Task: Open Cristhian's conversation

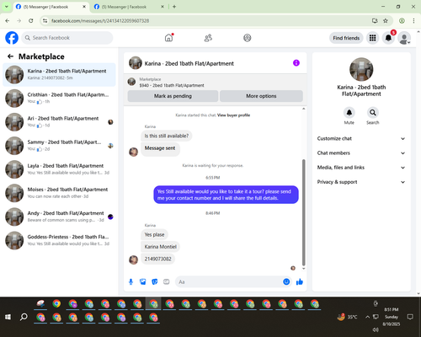Action: point(59,99)
